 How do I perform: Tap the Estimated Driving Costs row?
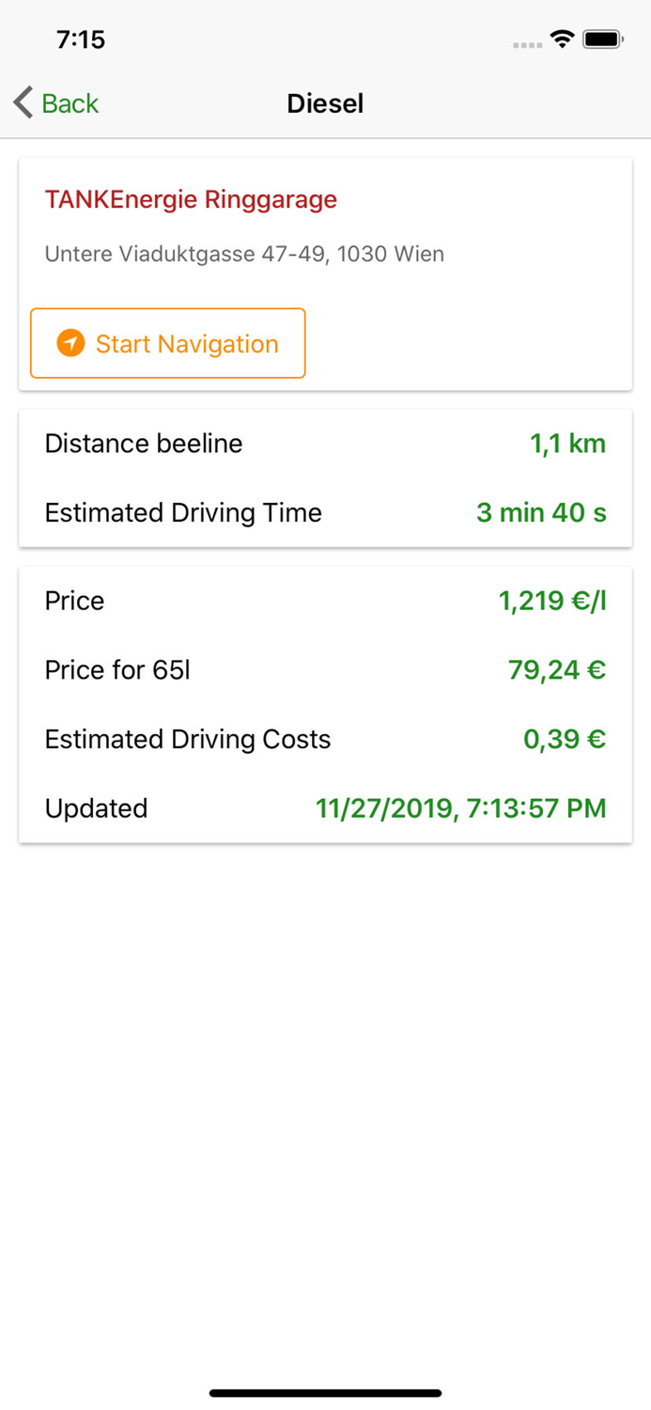tap(325, 739)
